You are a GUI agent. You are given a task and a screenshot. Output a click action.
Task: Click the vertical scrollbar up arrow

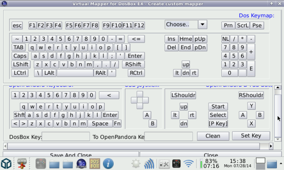(x=278, y=88)
